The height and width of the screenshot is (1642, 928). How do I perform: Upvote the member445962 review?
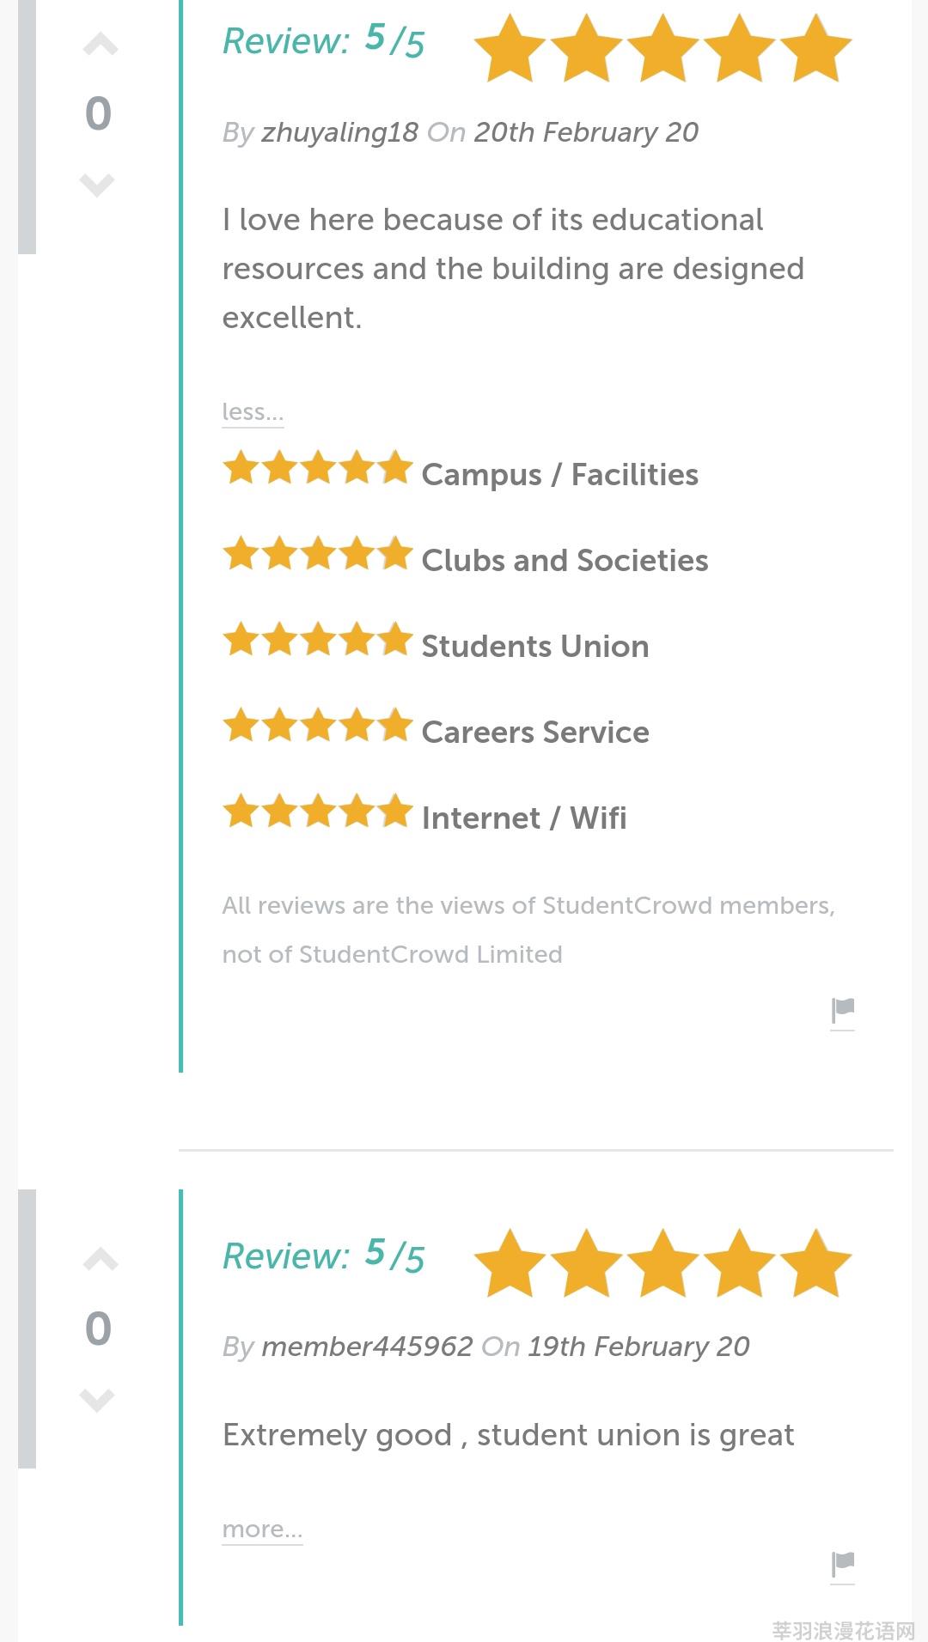coord(100,1260)
